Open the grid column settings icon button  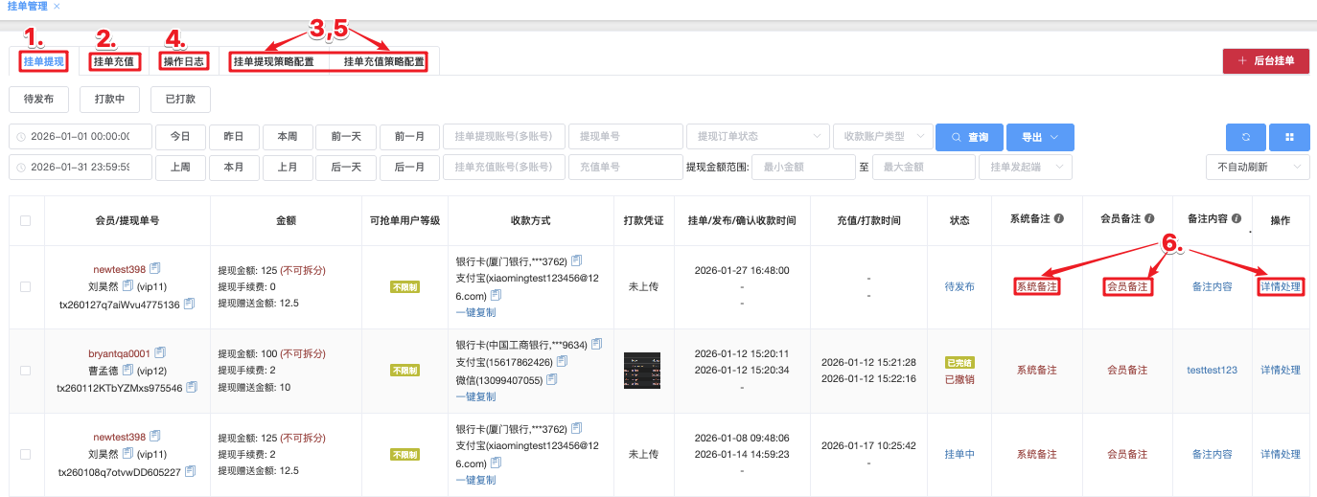click(1289, 137)
